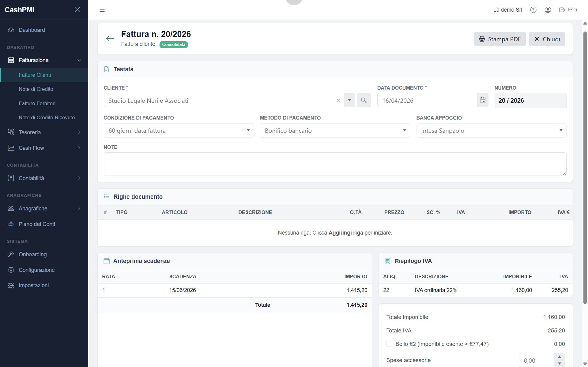Viewport: 588px width, 367px height.
Task: Expand the Tesoreria sidebar menu
Action: pyautogui.click(x=44, y=132)
